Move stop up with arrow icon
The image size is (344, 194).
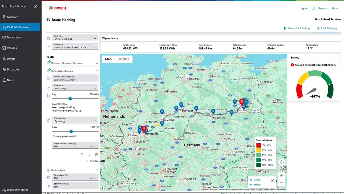[82, 155]
